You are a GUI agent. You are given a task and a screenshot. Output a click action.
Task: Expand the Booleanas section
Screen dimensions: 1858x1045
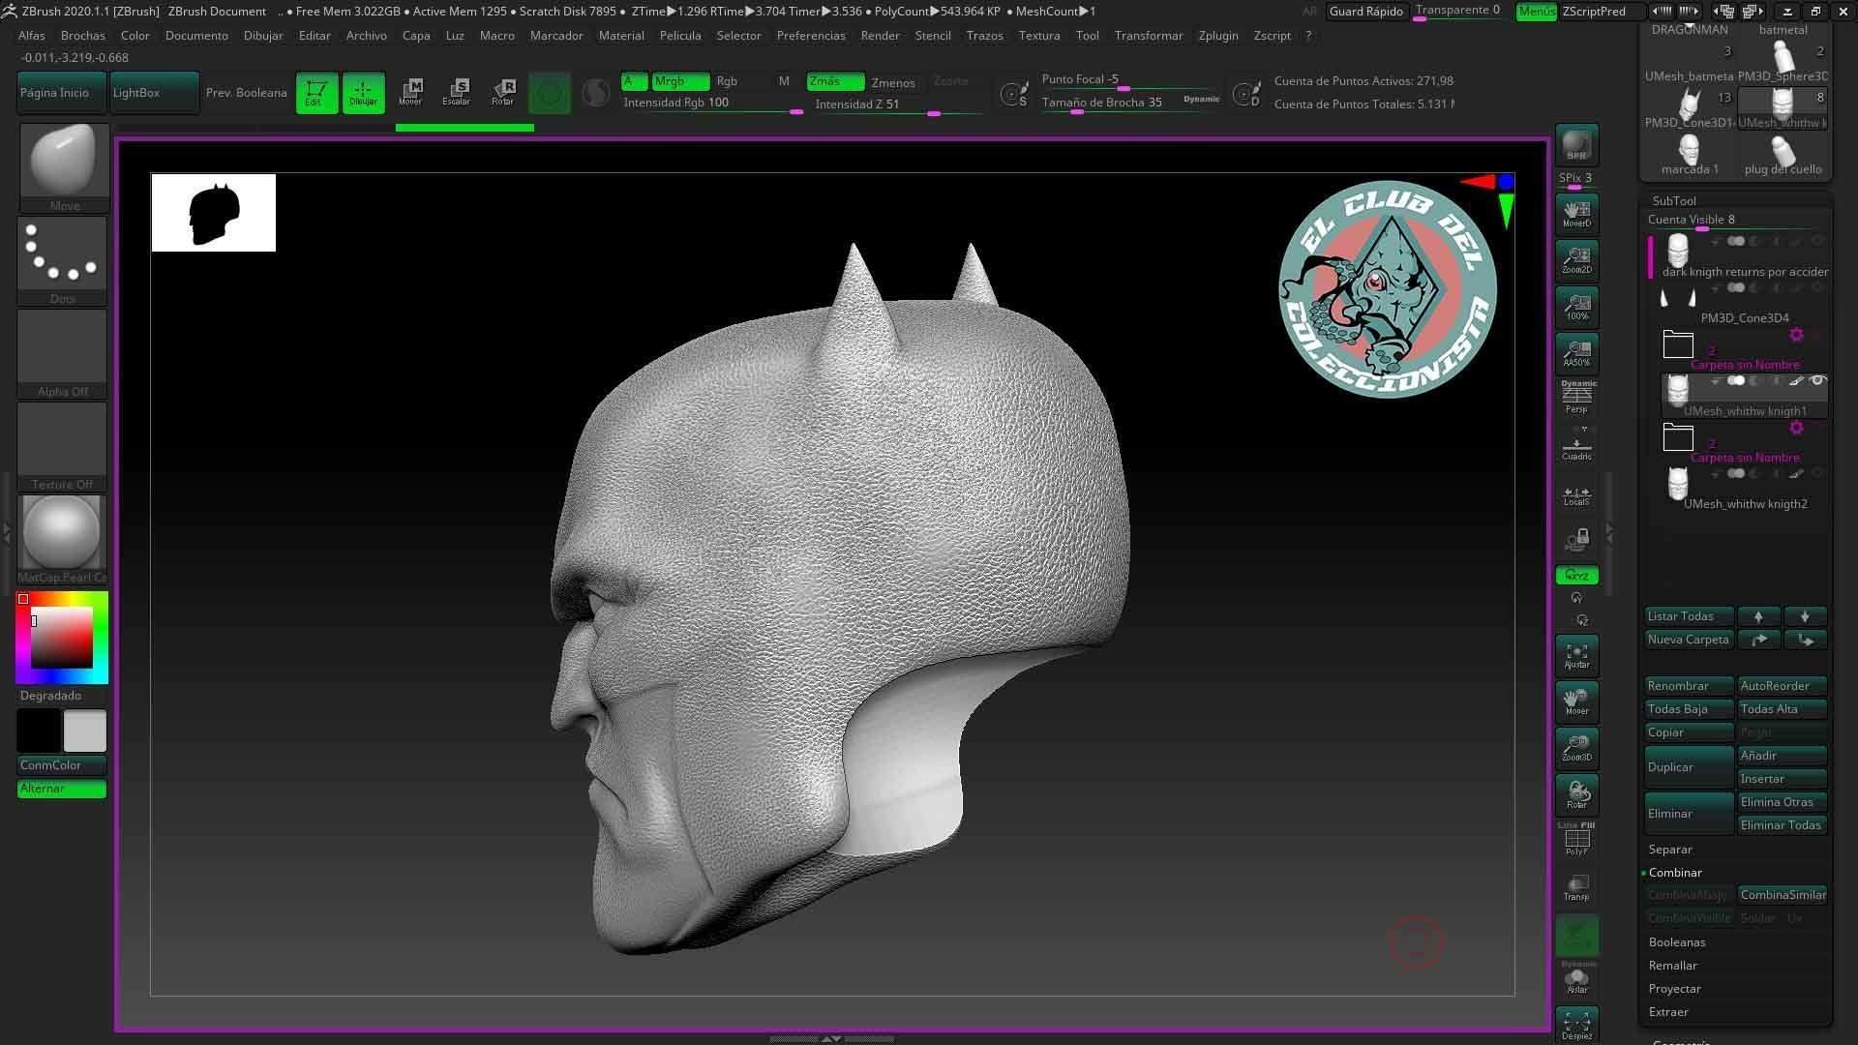coord(1677,942)
